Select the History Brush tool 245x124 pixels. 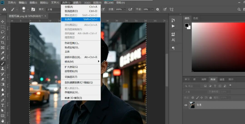point(3,74)
